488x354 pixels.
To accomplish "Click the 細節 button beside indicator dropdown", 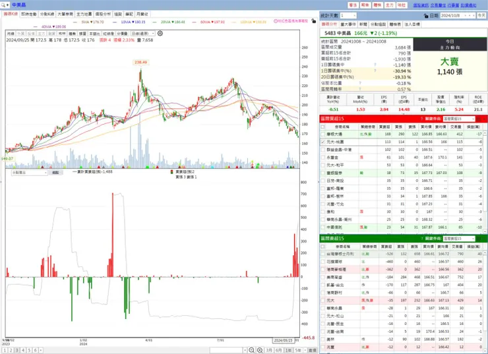I will [x=55, y=172].
